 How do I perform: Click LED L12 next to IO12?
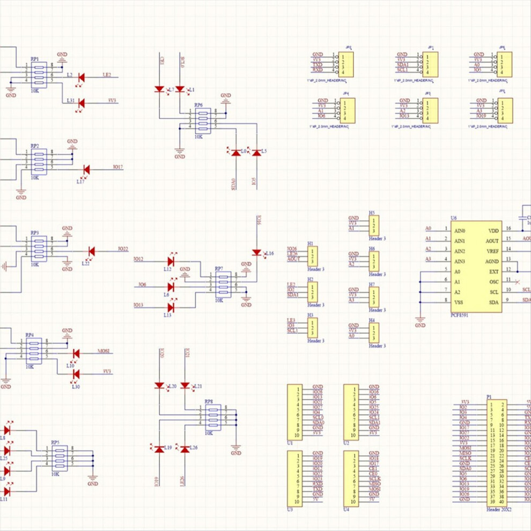171,260
